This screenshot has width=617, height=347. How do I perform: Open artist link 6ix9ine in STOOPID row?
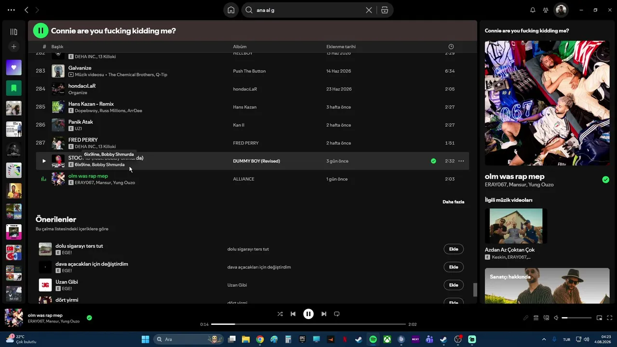(x=82, y=165)
